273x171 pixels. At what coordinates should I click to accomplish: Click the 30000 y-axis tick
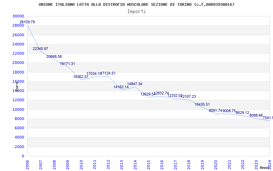coord(18,16)
